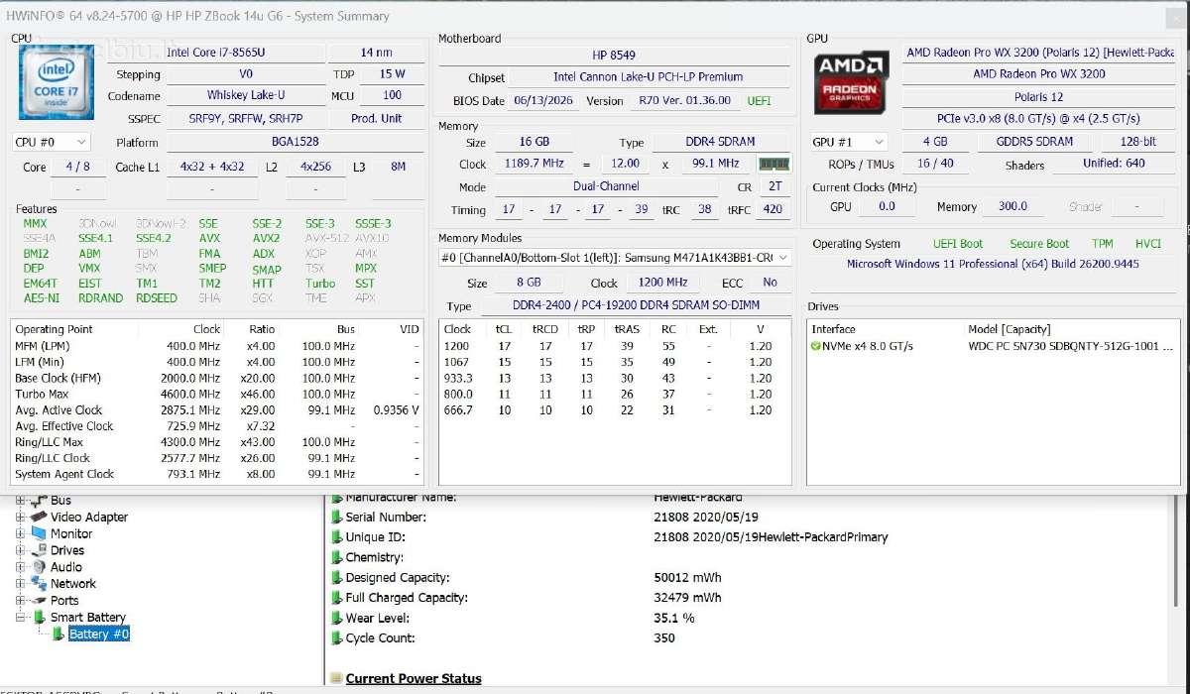
Task: Click the icon beside Serial Number
Action: tap(336, 518)
